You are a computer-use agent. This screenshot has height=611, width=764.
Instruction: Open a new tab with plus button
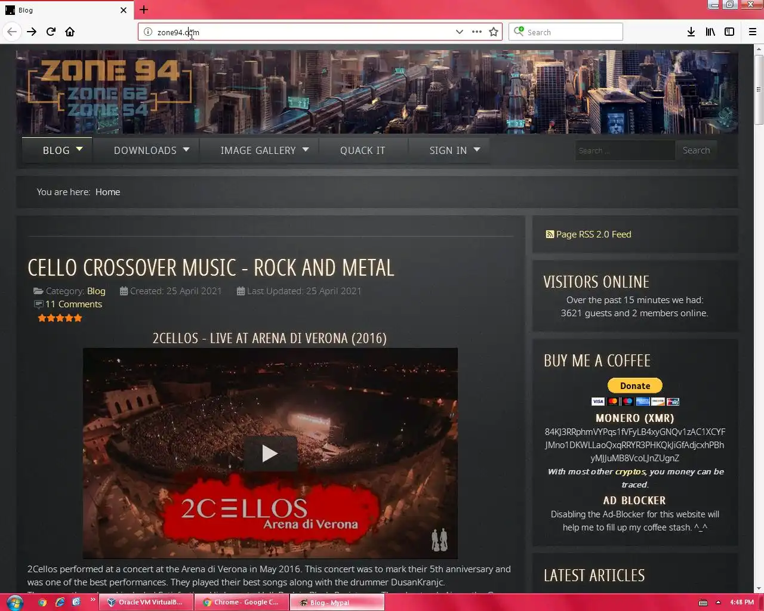click(144, 10)
